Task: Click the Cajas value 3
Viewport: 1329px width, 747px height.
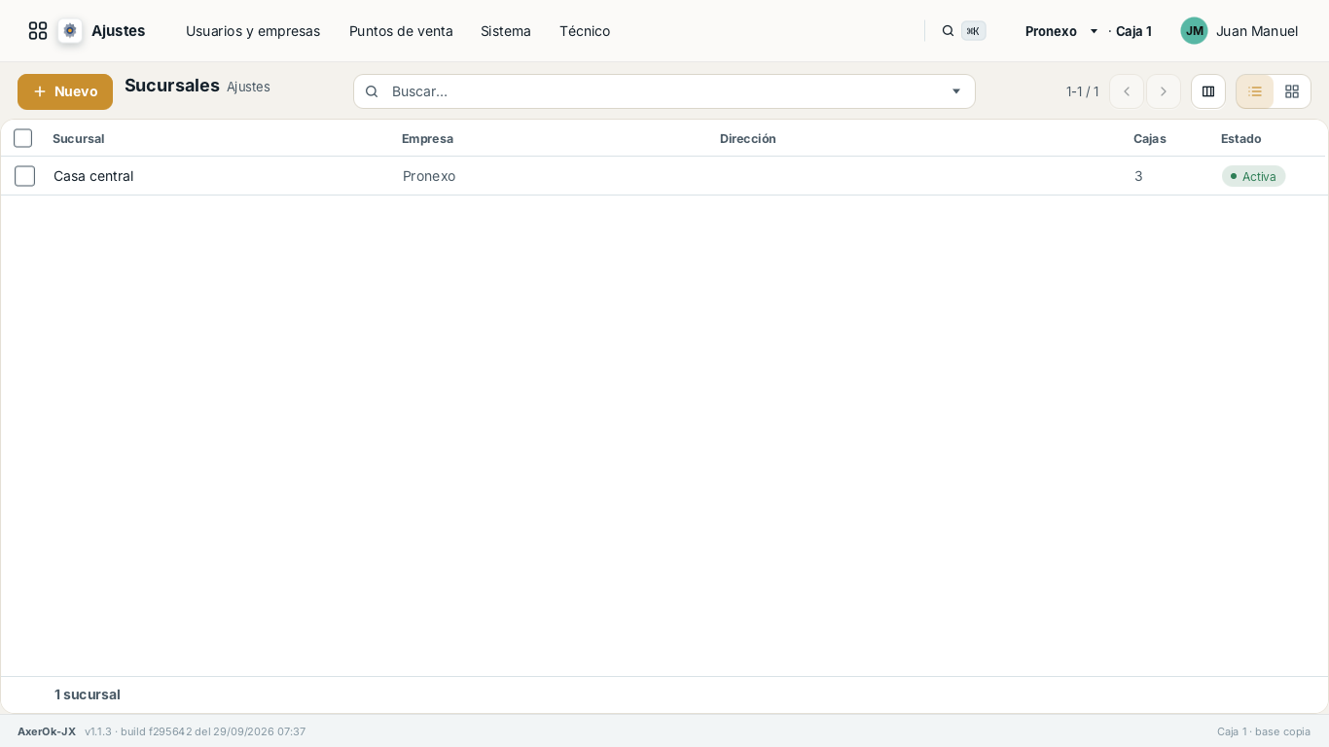Action: tap(1138, 176)
